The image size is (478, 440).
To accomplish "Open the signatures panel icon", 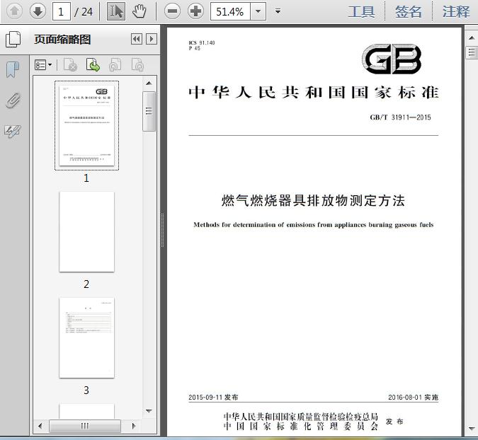I will tap(13, 132).
